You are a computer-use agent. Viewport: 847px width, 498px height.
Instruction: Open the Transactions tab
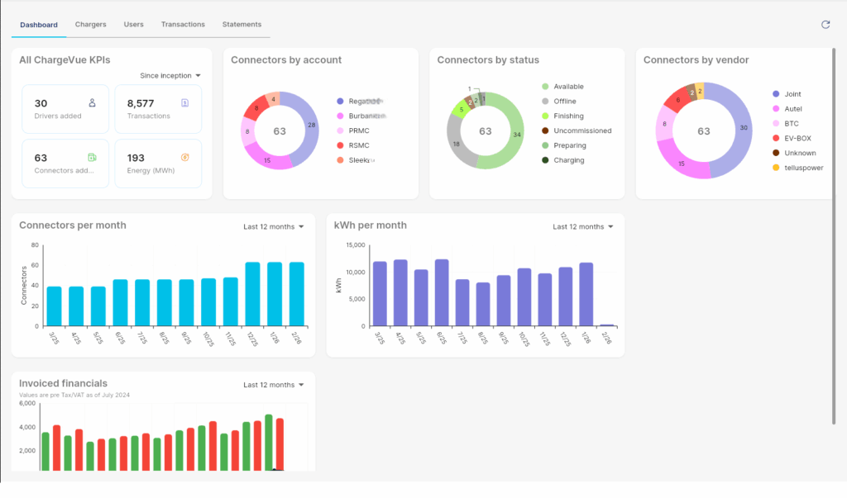coord(183,25)
